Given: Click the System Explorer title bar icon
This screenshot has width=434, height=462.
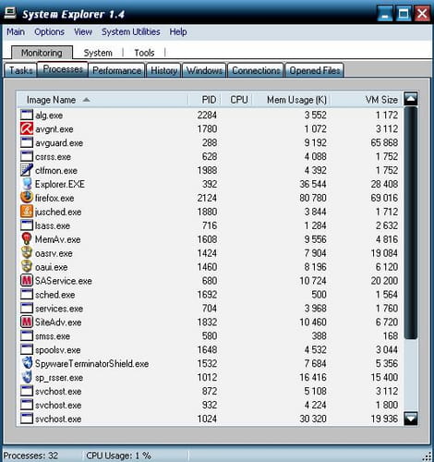Looking at the screenshot, I should tap(10, 14).
